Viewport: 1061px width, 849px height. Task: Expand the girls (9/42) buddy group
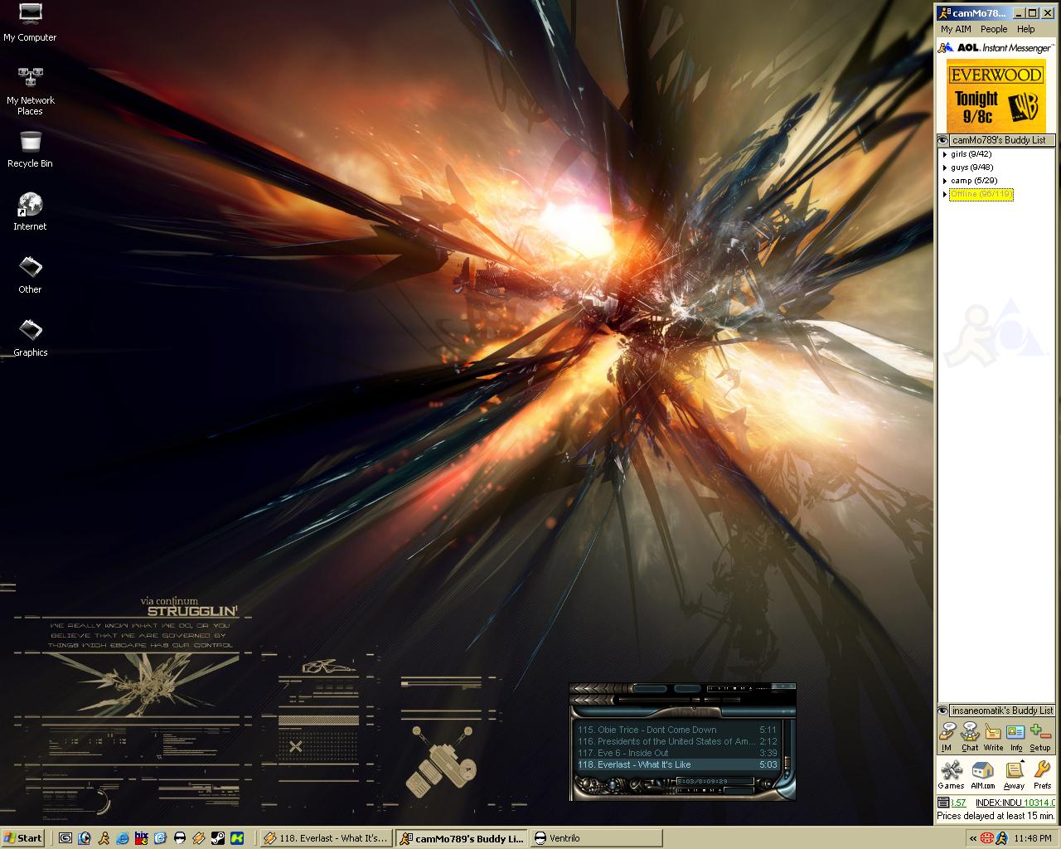tap(945, 154)
